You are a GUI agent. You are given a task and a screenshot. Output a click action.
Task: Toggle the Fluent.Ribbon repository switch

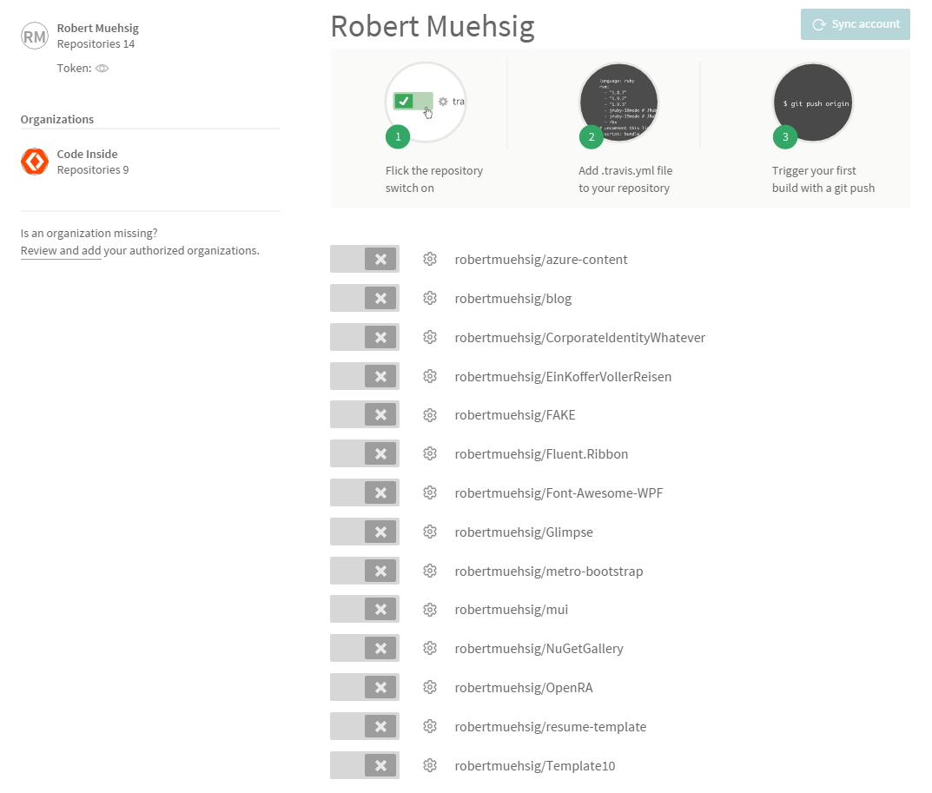tap(364, 453)
